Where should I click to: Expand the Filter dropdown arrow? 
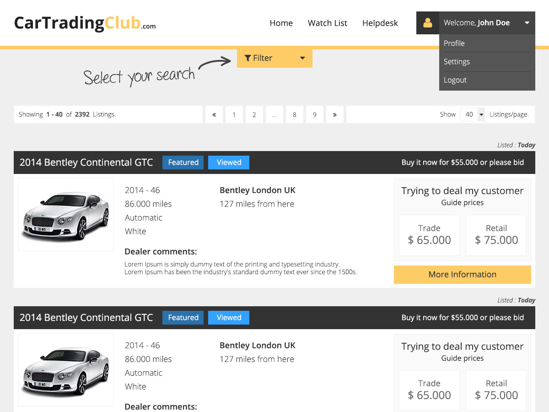click(302, 58)
